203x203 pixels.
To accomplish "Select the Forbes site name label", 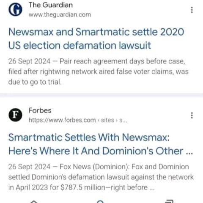I will pyautogui.click(x=40, y=110).
